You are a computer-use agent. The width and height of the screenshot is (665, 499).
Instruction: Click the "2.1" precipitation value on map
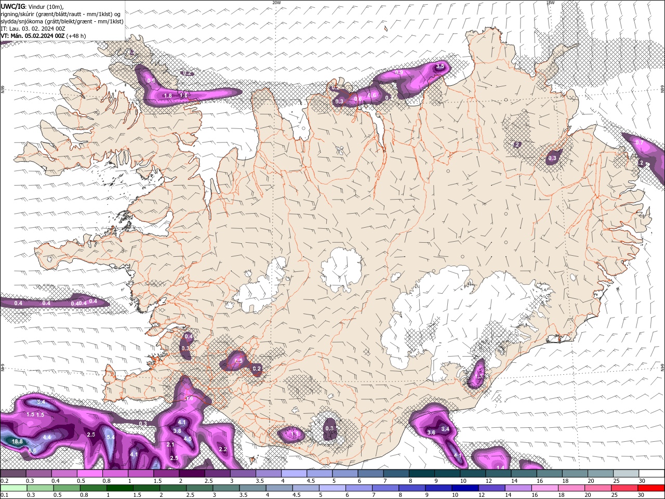[170, 444]
